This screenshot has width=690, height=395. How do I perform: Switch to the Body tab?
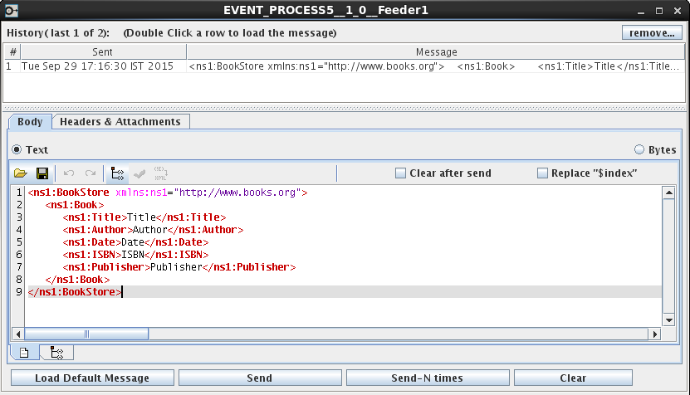click(30, 122)
